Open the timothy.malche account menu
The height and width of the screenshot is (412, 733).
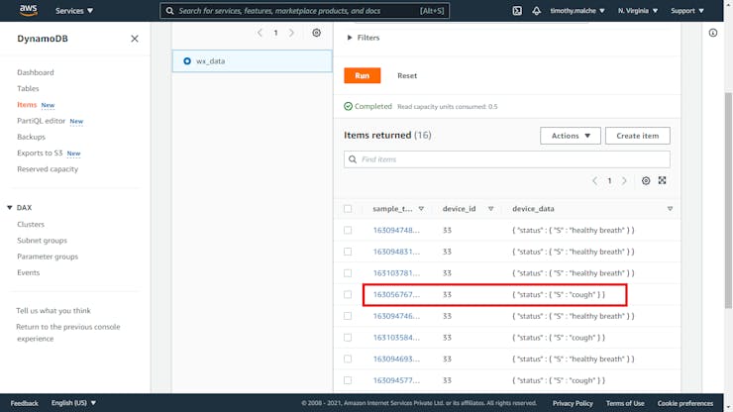pos(576,10)
